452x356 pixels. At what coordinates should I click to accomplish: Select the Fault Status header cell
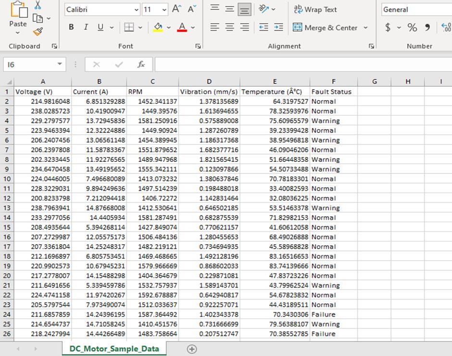(x=334, y=92)
